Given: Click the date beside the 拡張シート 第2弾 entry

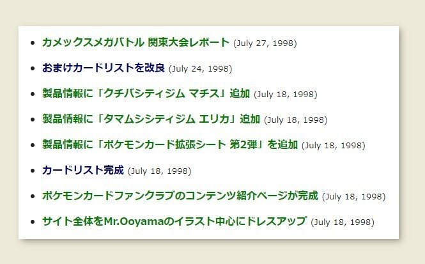Looking at the screenshot, I should (334, 145).
